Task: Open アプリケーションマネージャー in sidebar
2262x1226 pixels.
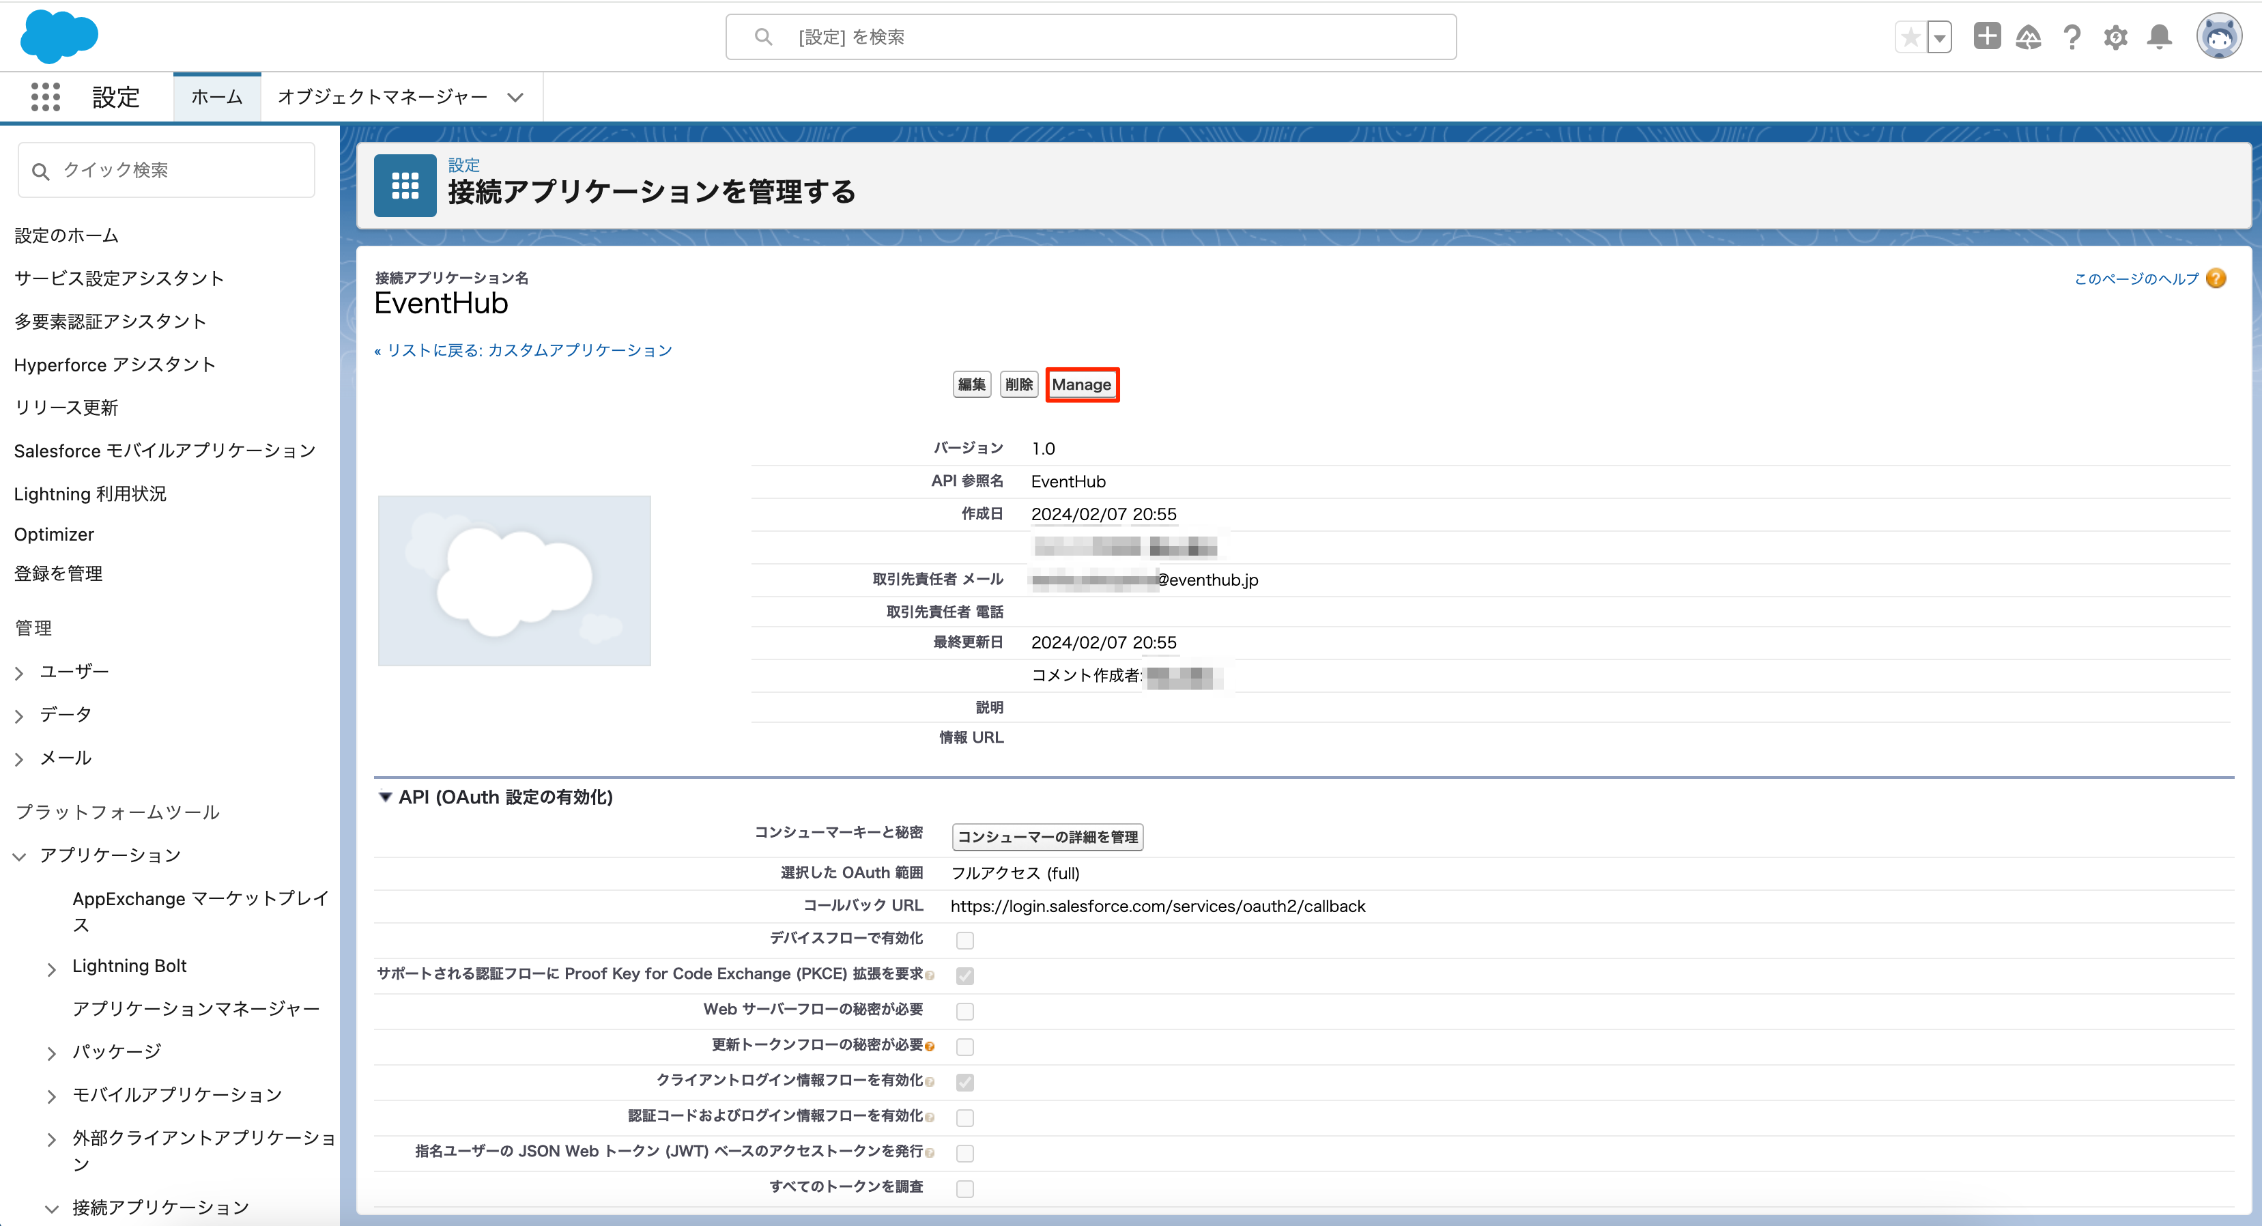Action: (x=197, y=1009)
